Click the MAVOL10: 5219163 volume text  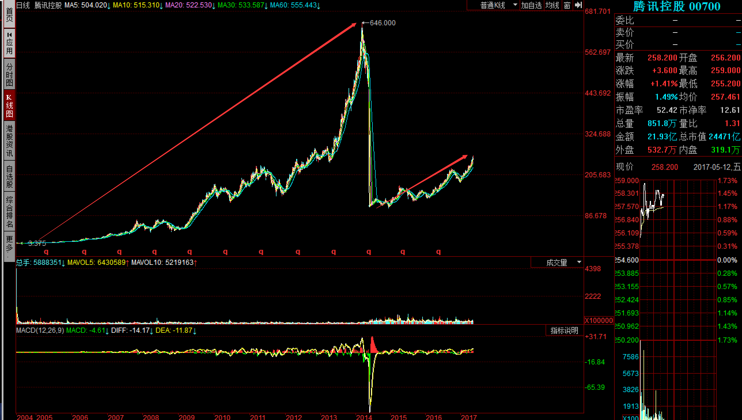click(x=162, y=263)
